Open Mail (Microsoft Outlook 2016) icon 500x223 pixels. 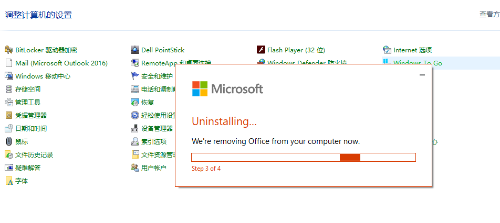point(9,63)
